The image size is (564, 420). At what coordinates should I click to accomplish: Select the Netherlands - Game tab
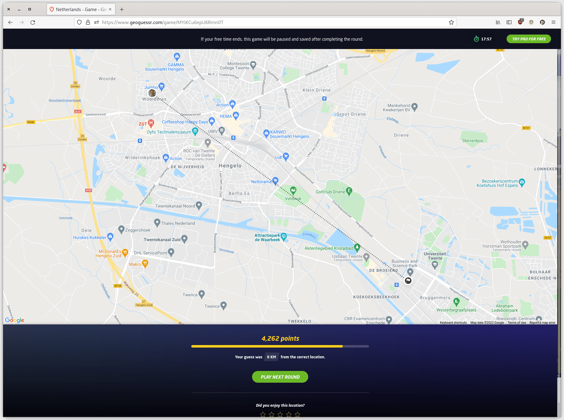point(81,9)
